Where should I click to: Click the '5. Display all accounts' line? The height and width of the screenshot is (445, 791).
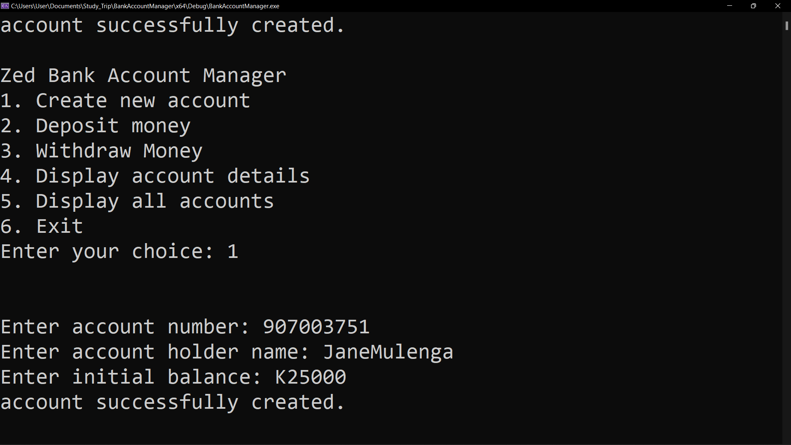pyautogui.click(x=137, y=201)
